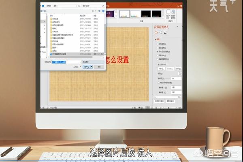Screen dimensions: 243x162
Task: Select the purple theme thumbnail in the ribbon
Action: pyautogui.click(x=110, y=14)
